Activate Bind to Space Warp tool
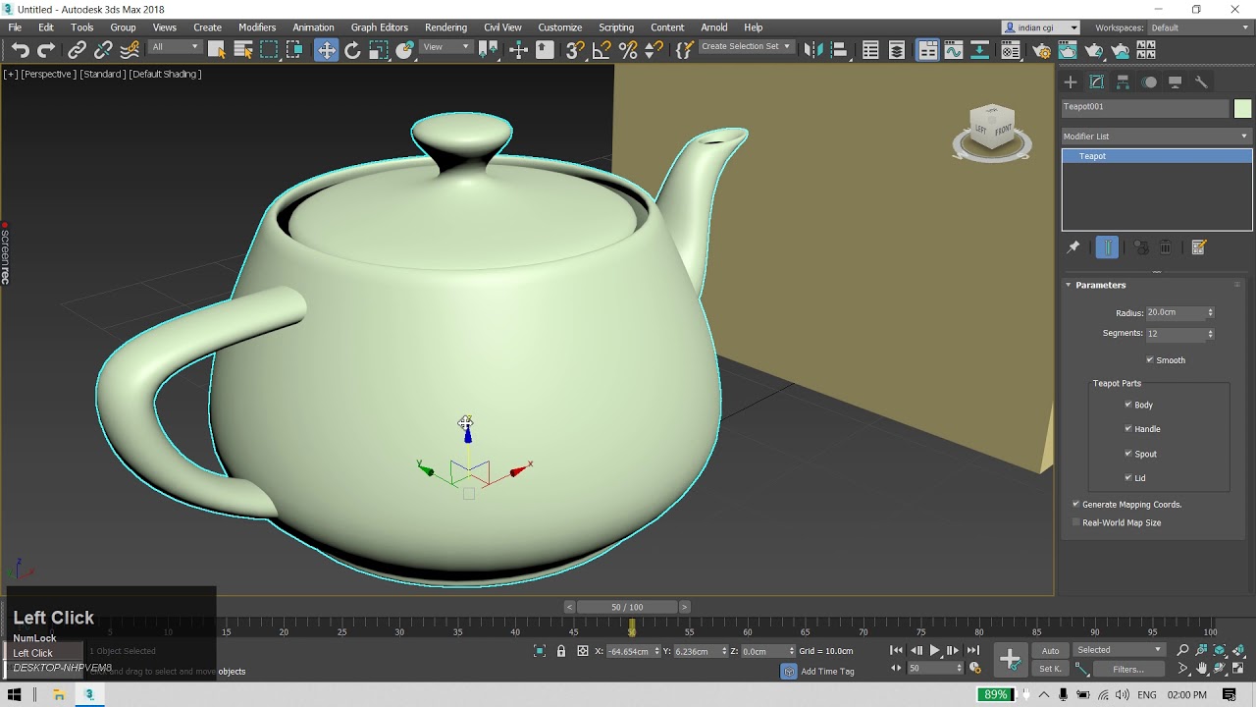Image resolution: width=1256 pixels, height=707 pixels. 130,50
